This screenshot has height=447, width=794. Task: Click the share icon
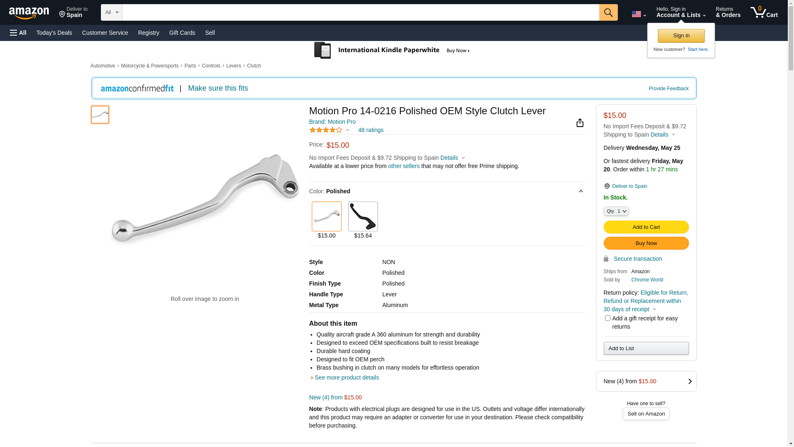pos(580,123)
